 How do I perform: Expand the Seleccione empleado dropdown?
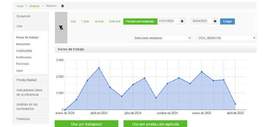pyautogui.click(x=162, y=38)
